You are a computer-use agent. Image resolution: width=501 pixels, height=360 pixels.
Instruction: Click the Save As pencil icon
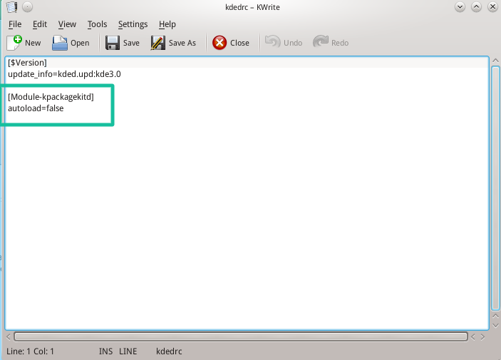(x=157, y=43)
